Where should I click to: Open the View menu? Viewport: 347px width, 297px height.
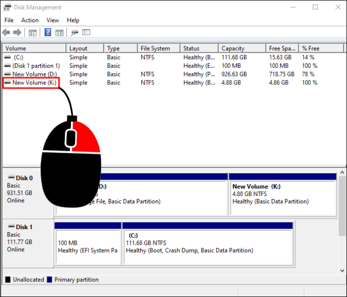[x=53, y=20]
